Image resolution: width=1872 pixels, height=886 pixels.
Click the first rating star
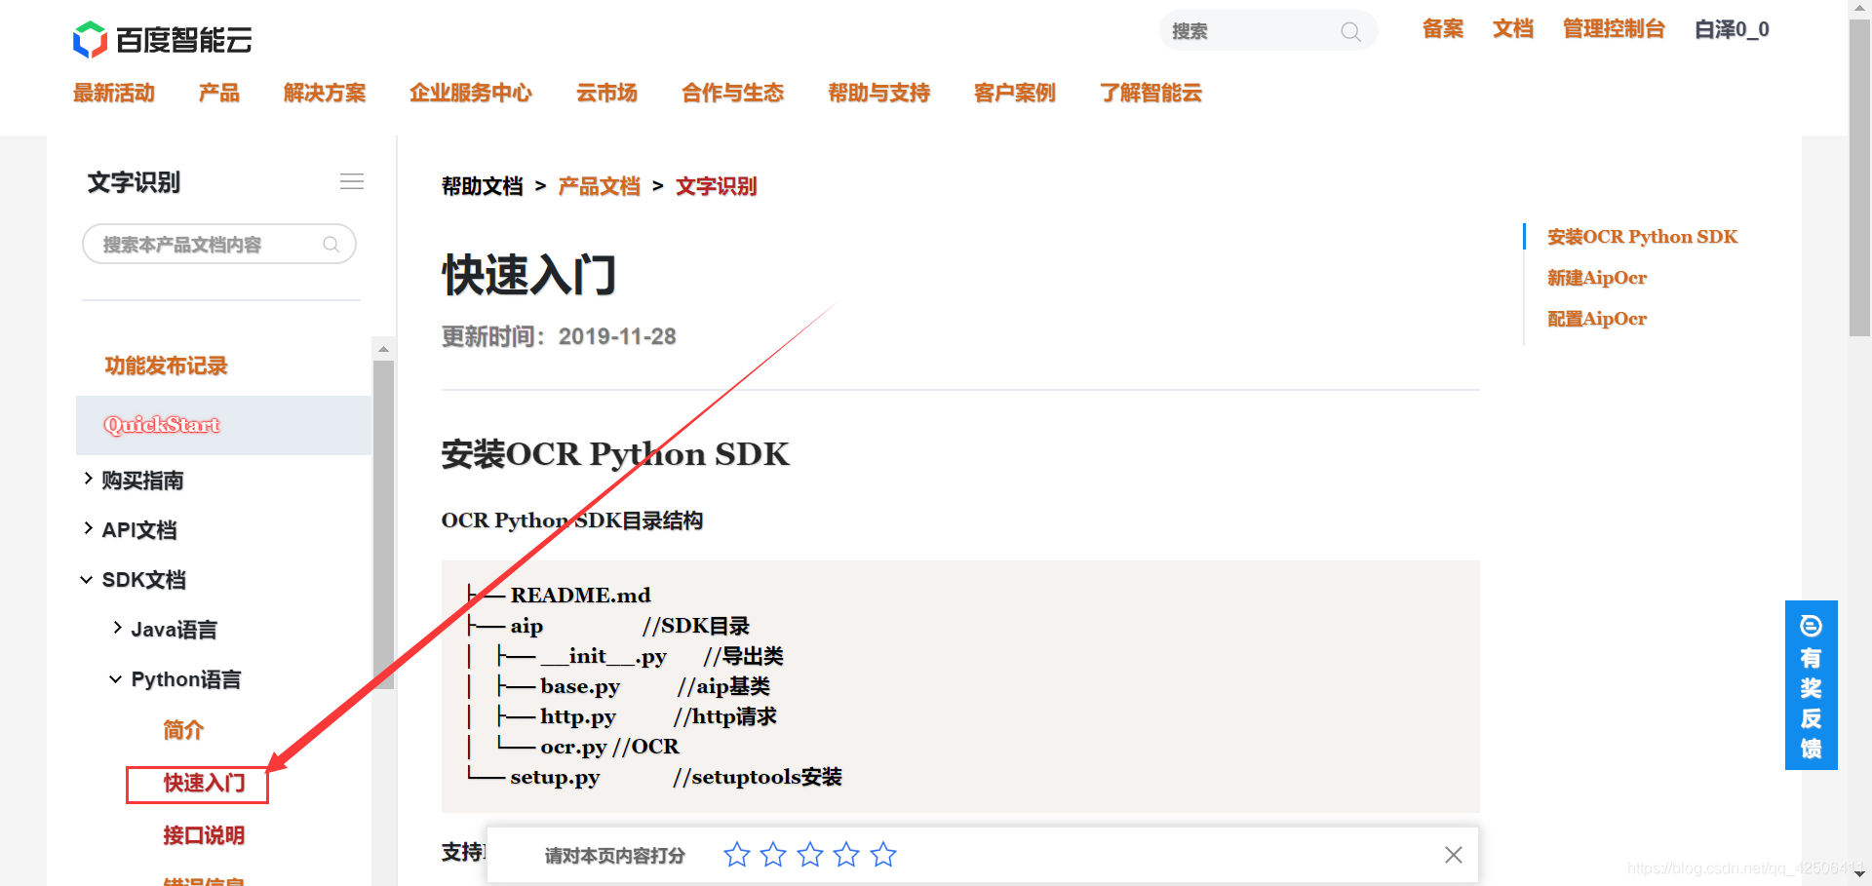(737, 855)
